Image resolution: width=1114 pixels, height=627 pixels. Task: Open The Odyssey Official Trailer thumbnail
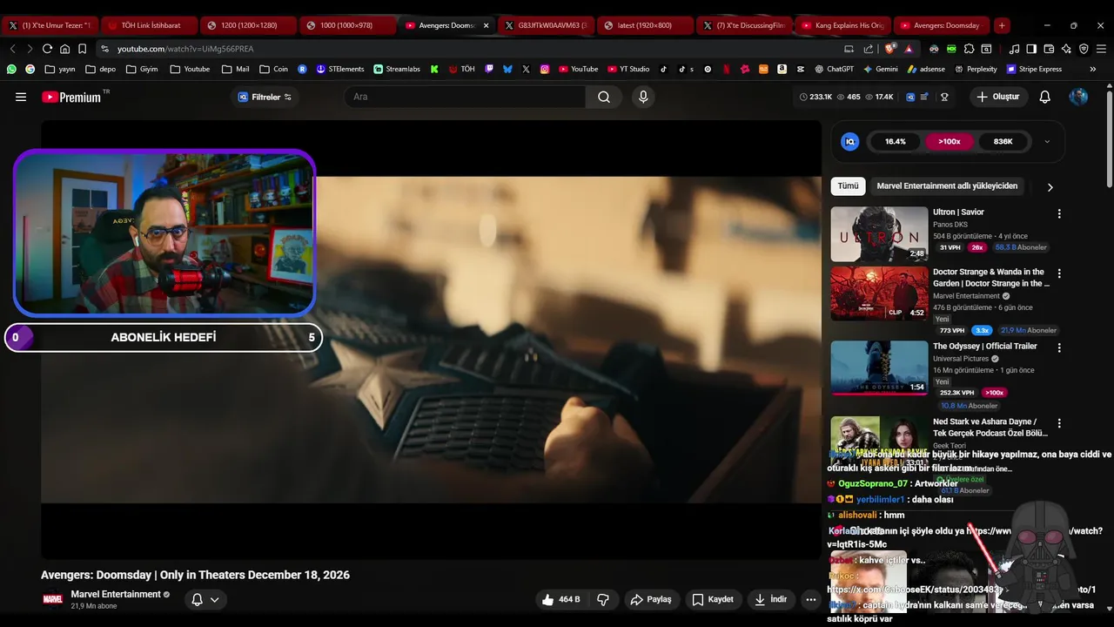click(x=879, y=367)
